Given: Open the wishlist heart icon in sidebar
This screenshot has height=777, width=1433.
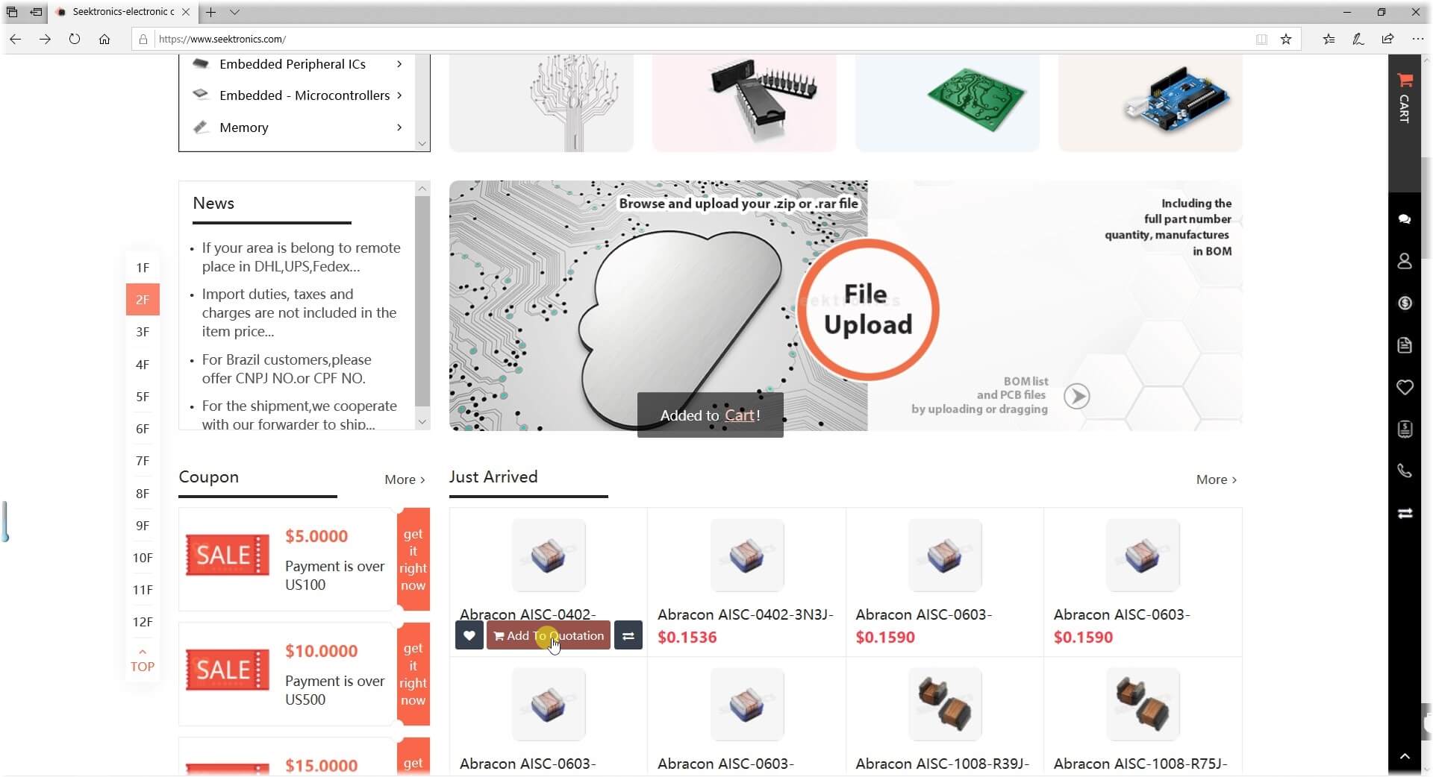Looking at the screenshot, I should click(x=1405, y=387).
